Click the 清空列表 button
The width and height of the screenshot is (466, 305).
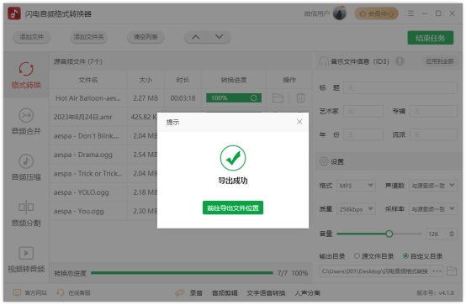tap(146, 37)
